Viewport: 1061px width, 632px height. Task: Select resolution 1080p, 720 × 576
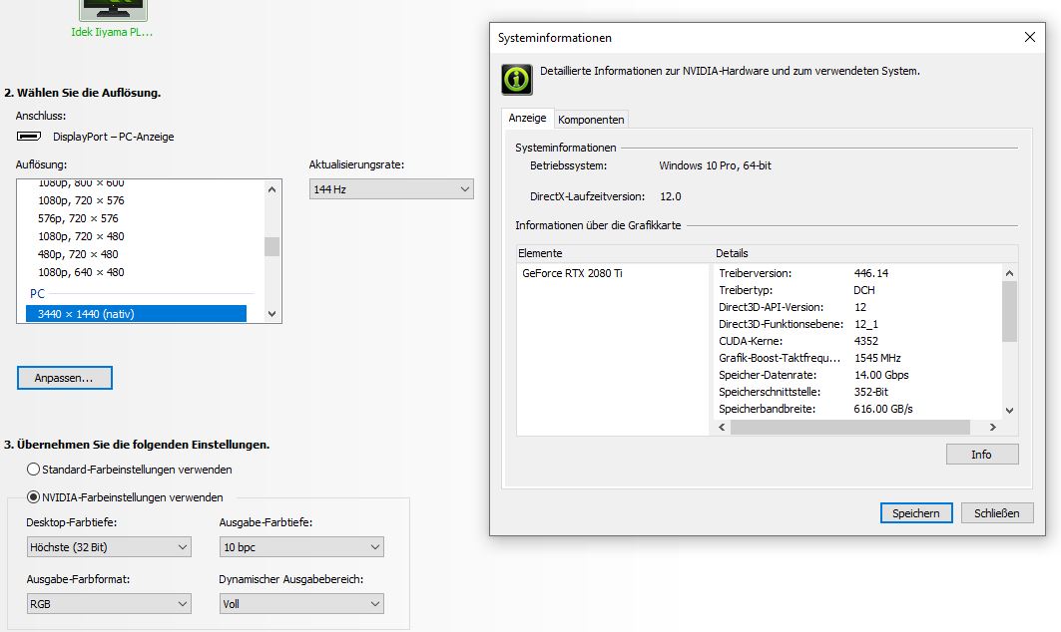(x=81, y=200)
